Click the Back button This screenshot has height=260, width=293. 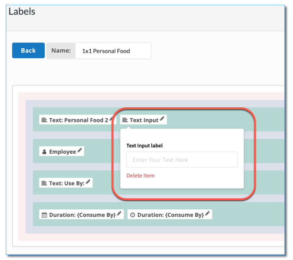click(28, 50)
